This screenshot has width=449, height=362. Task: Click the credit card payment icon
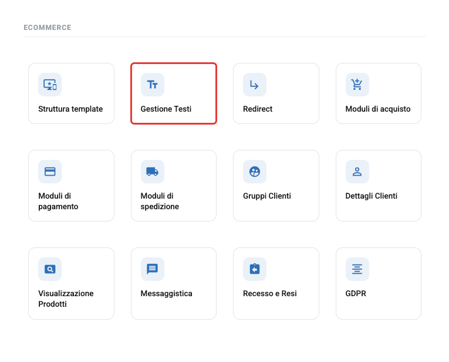click(50, 172)
